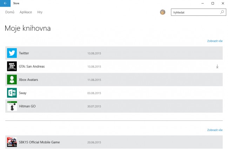Open the Xbox Avatars list entry name
The image size is (228, 150).
point(28,80)
